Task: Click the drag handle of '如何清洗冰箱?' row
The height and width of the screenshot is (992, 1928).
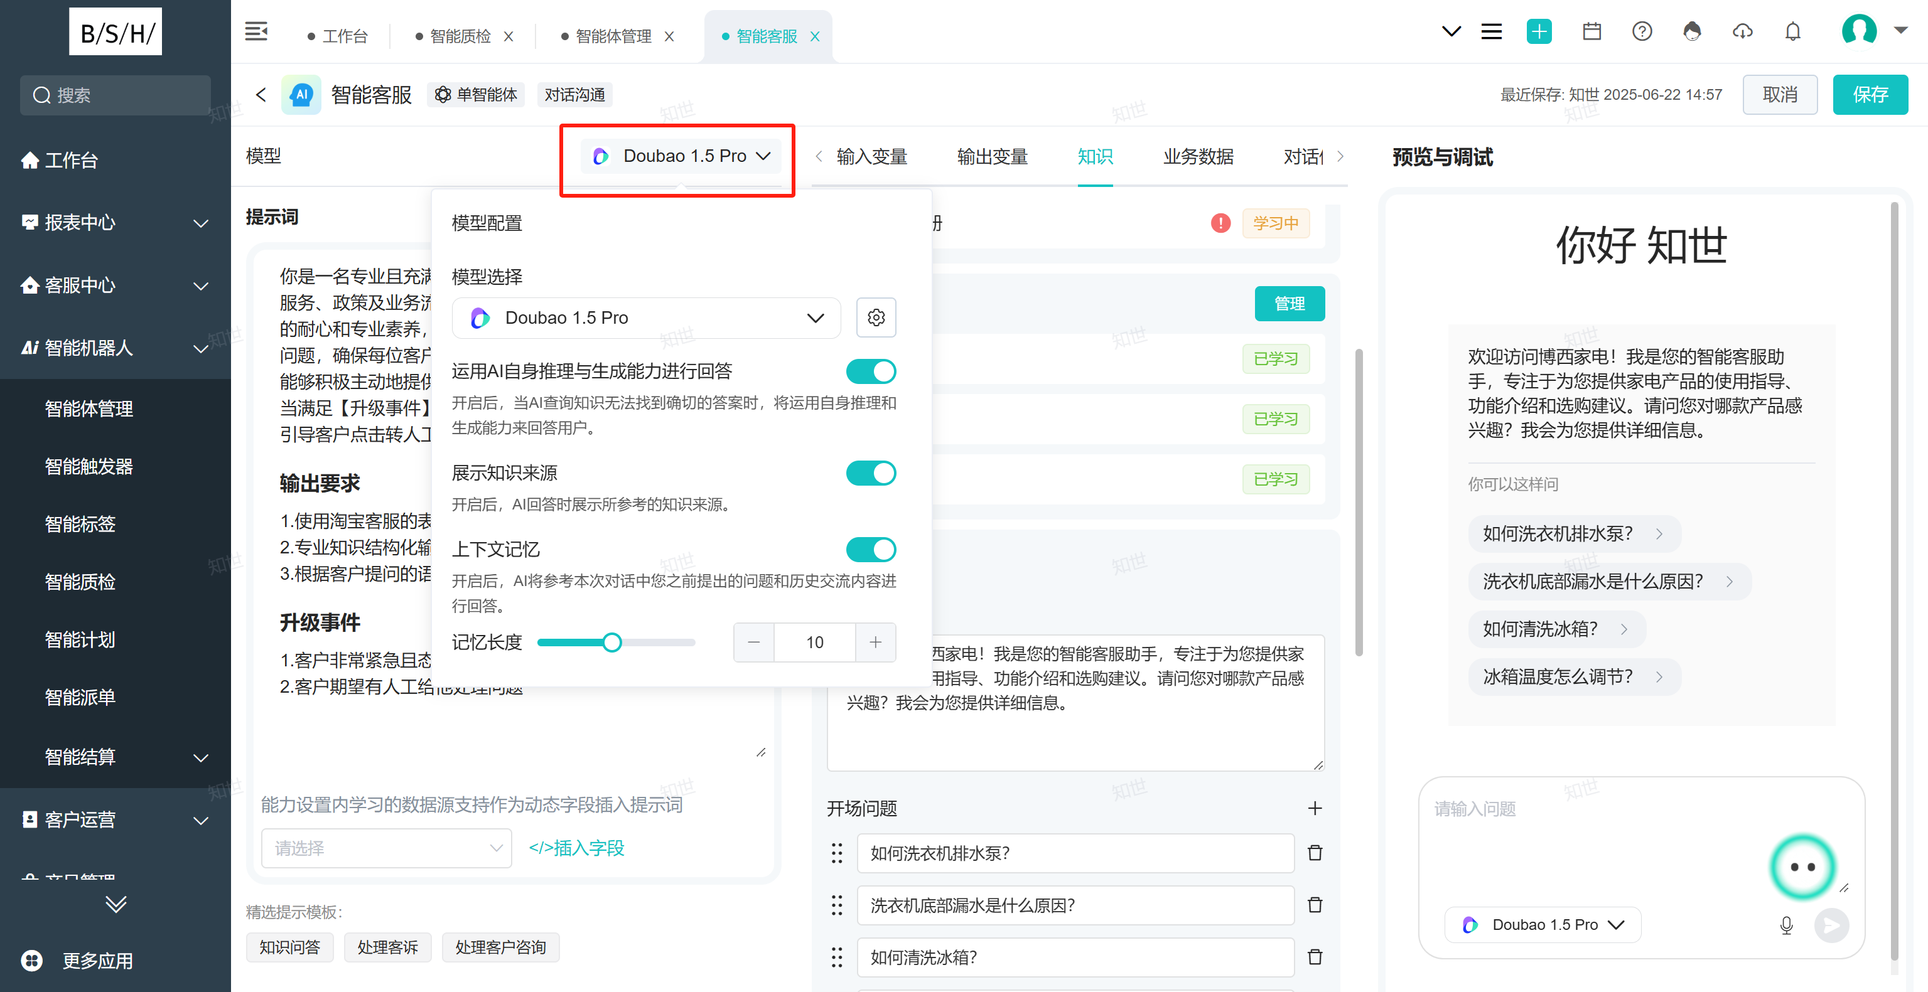Action: point(837,957)
